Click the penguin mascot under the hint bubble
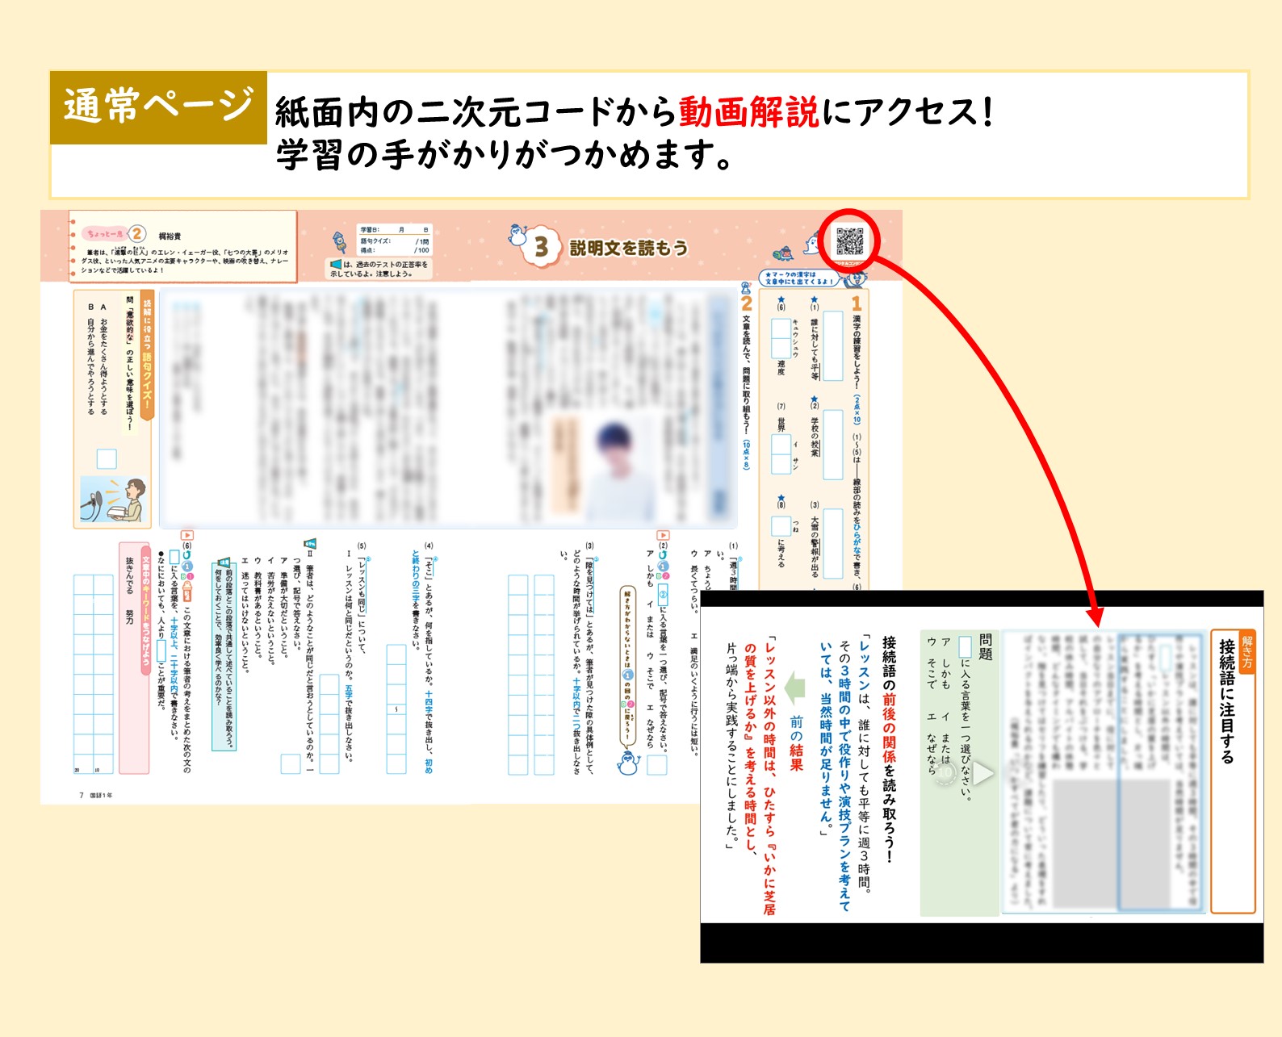 click(x=627, y=762)
